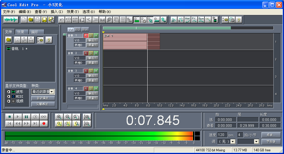This screenshot has width=284, height=154.
Task: Click the recorded 音轨 1 clip in timeline
Action: point(131,41)
